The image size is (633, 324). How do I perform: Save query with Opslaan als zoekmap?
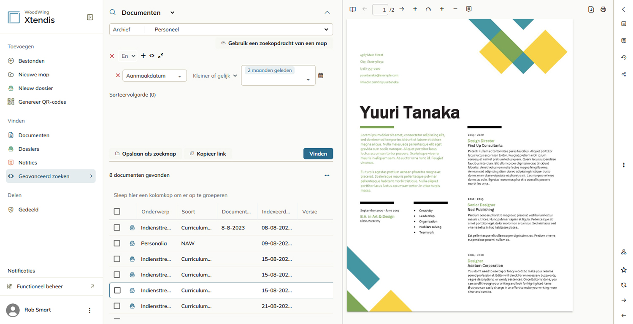(146, 154)
